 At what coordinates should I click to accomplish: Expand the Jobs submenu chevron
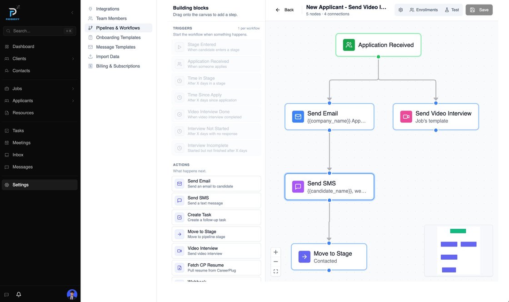tap(73, 89)
